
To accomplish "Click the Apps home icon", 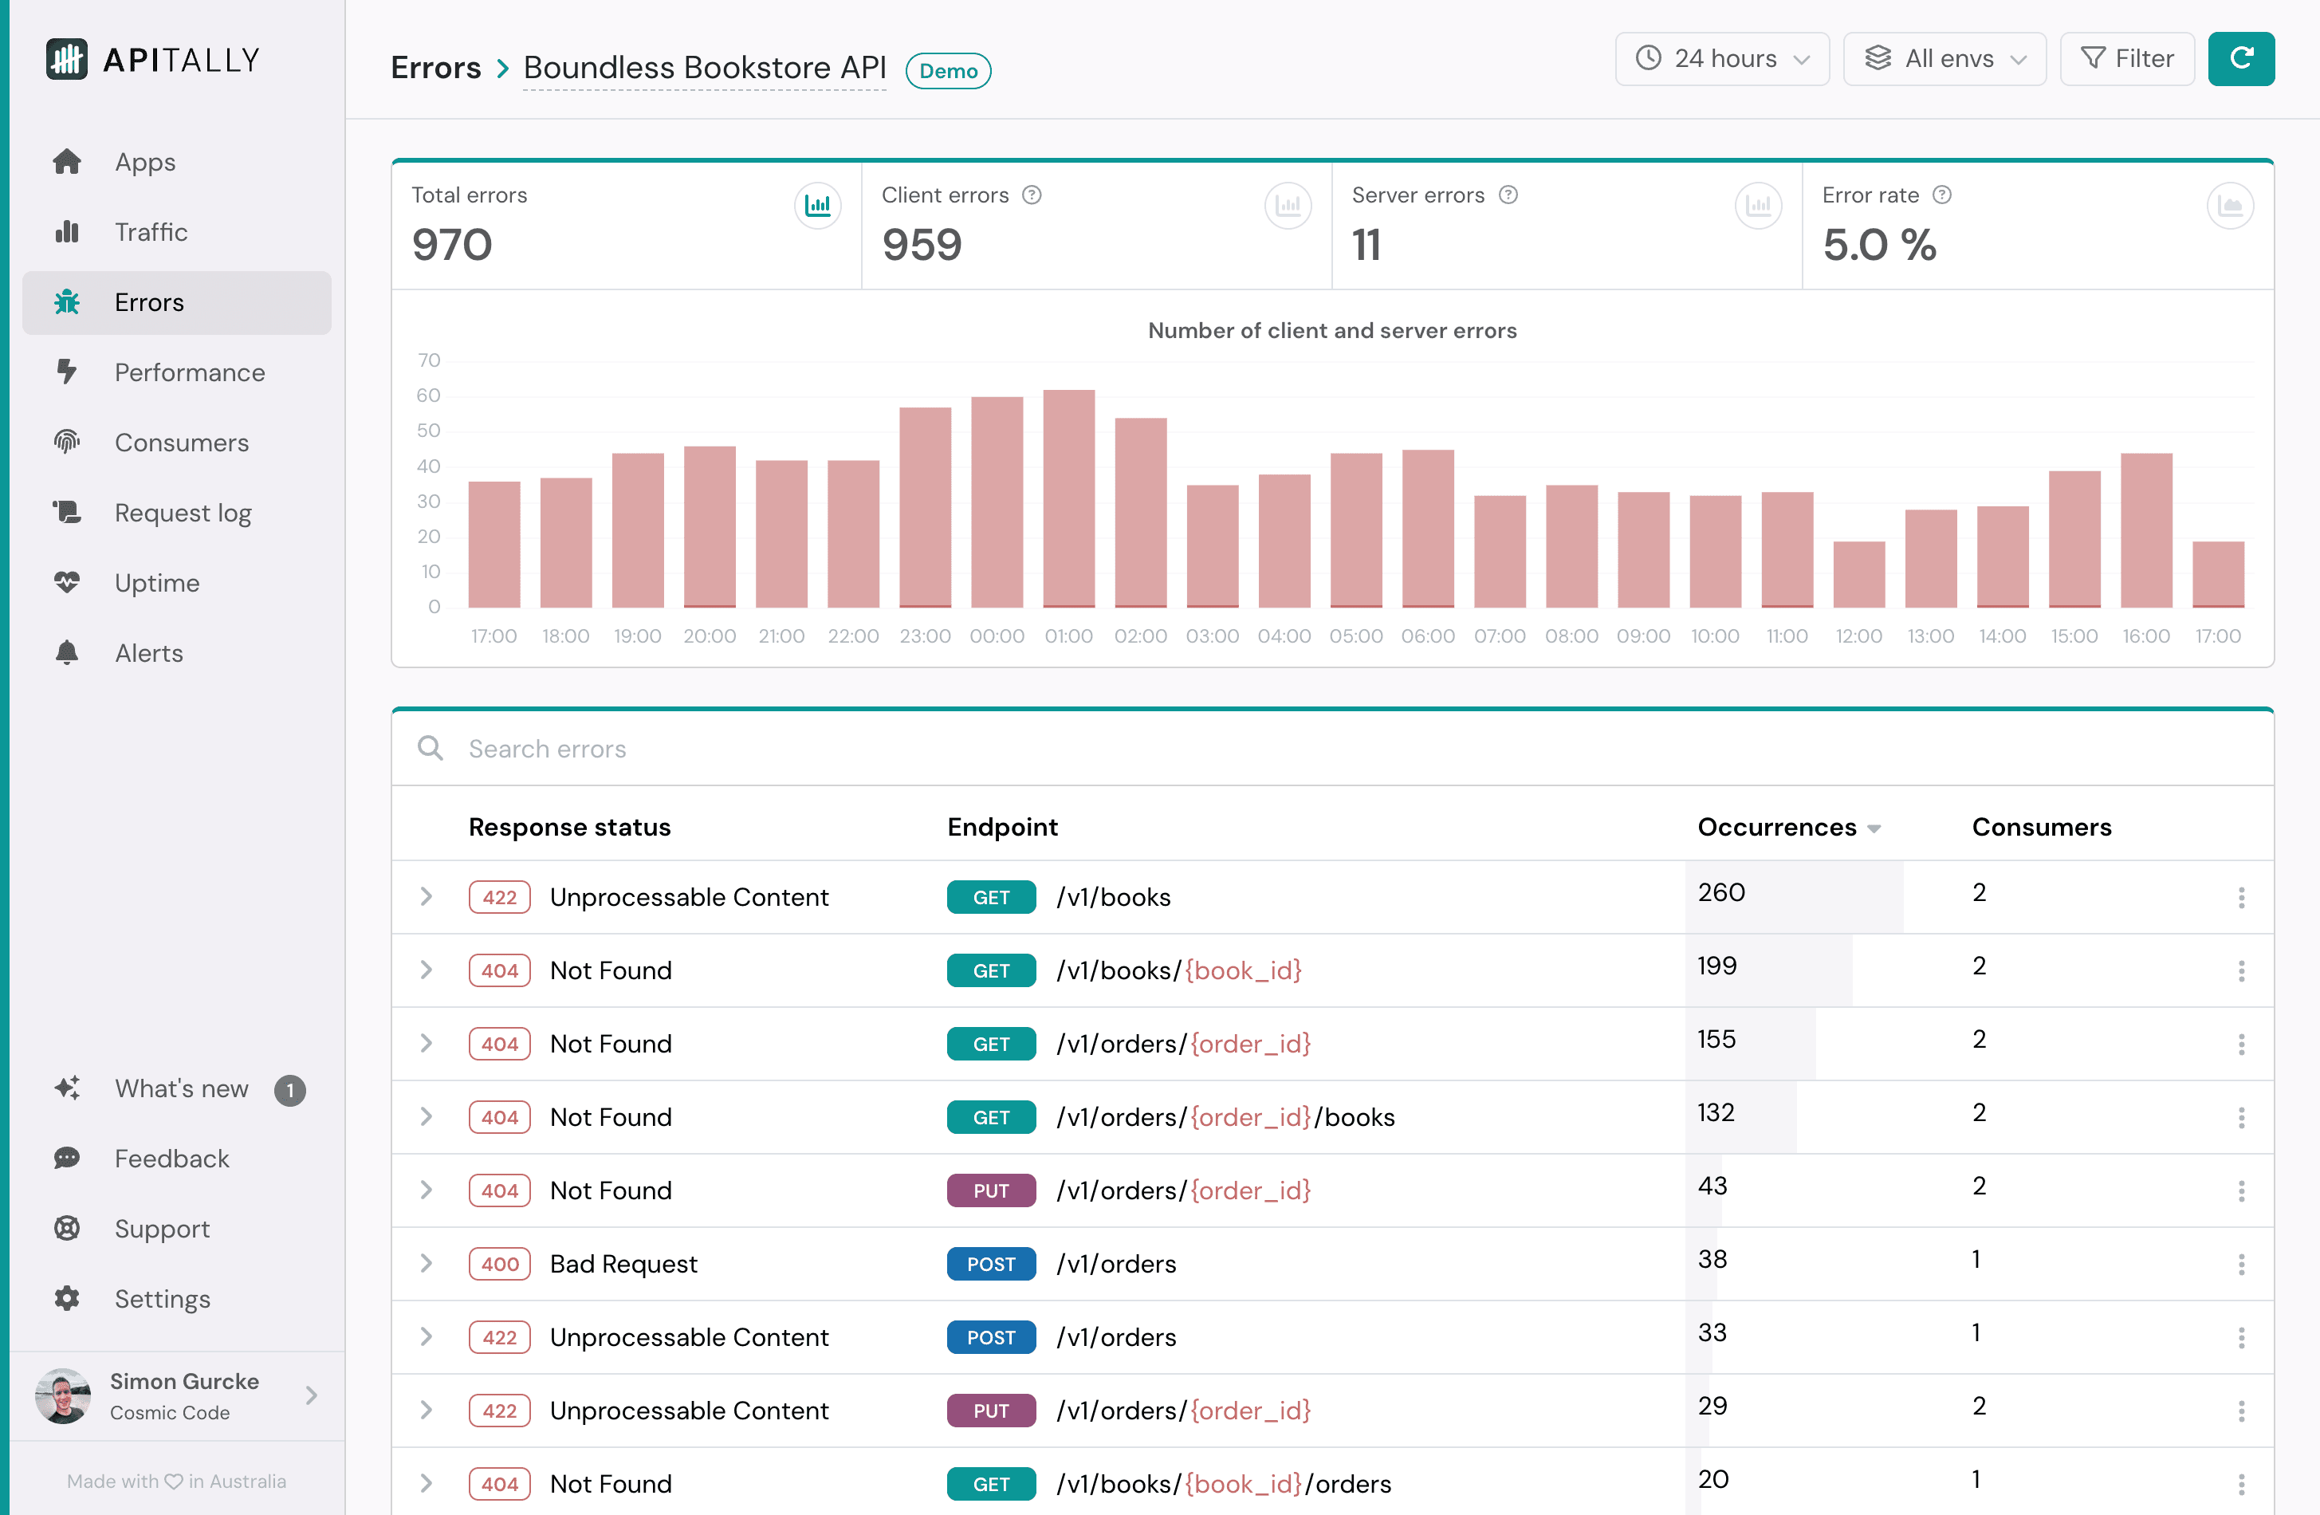I will click(66, 161).
